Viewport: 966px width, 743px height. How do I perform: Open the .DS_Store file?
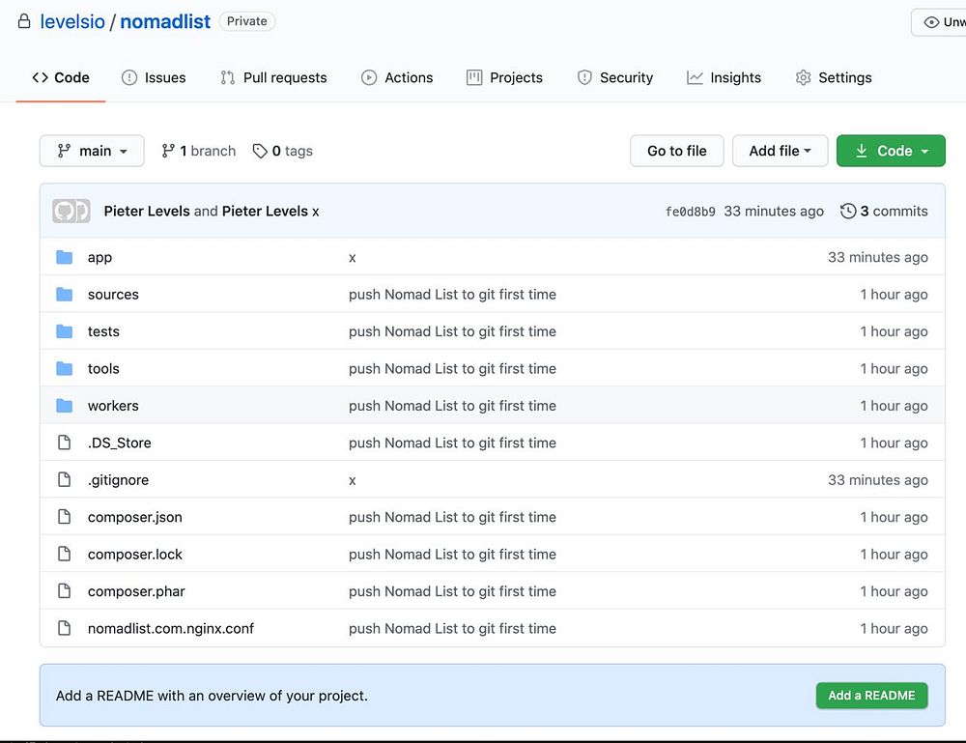pos(120,443)
